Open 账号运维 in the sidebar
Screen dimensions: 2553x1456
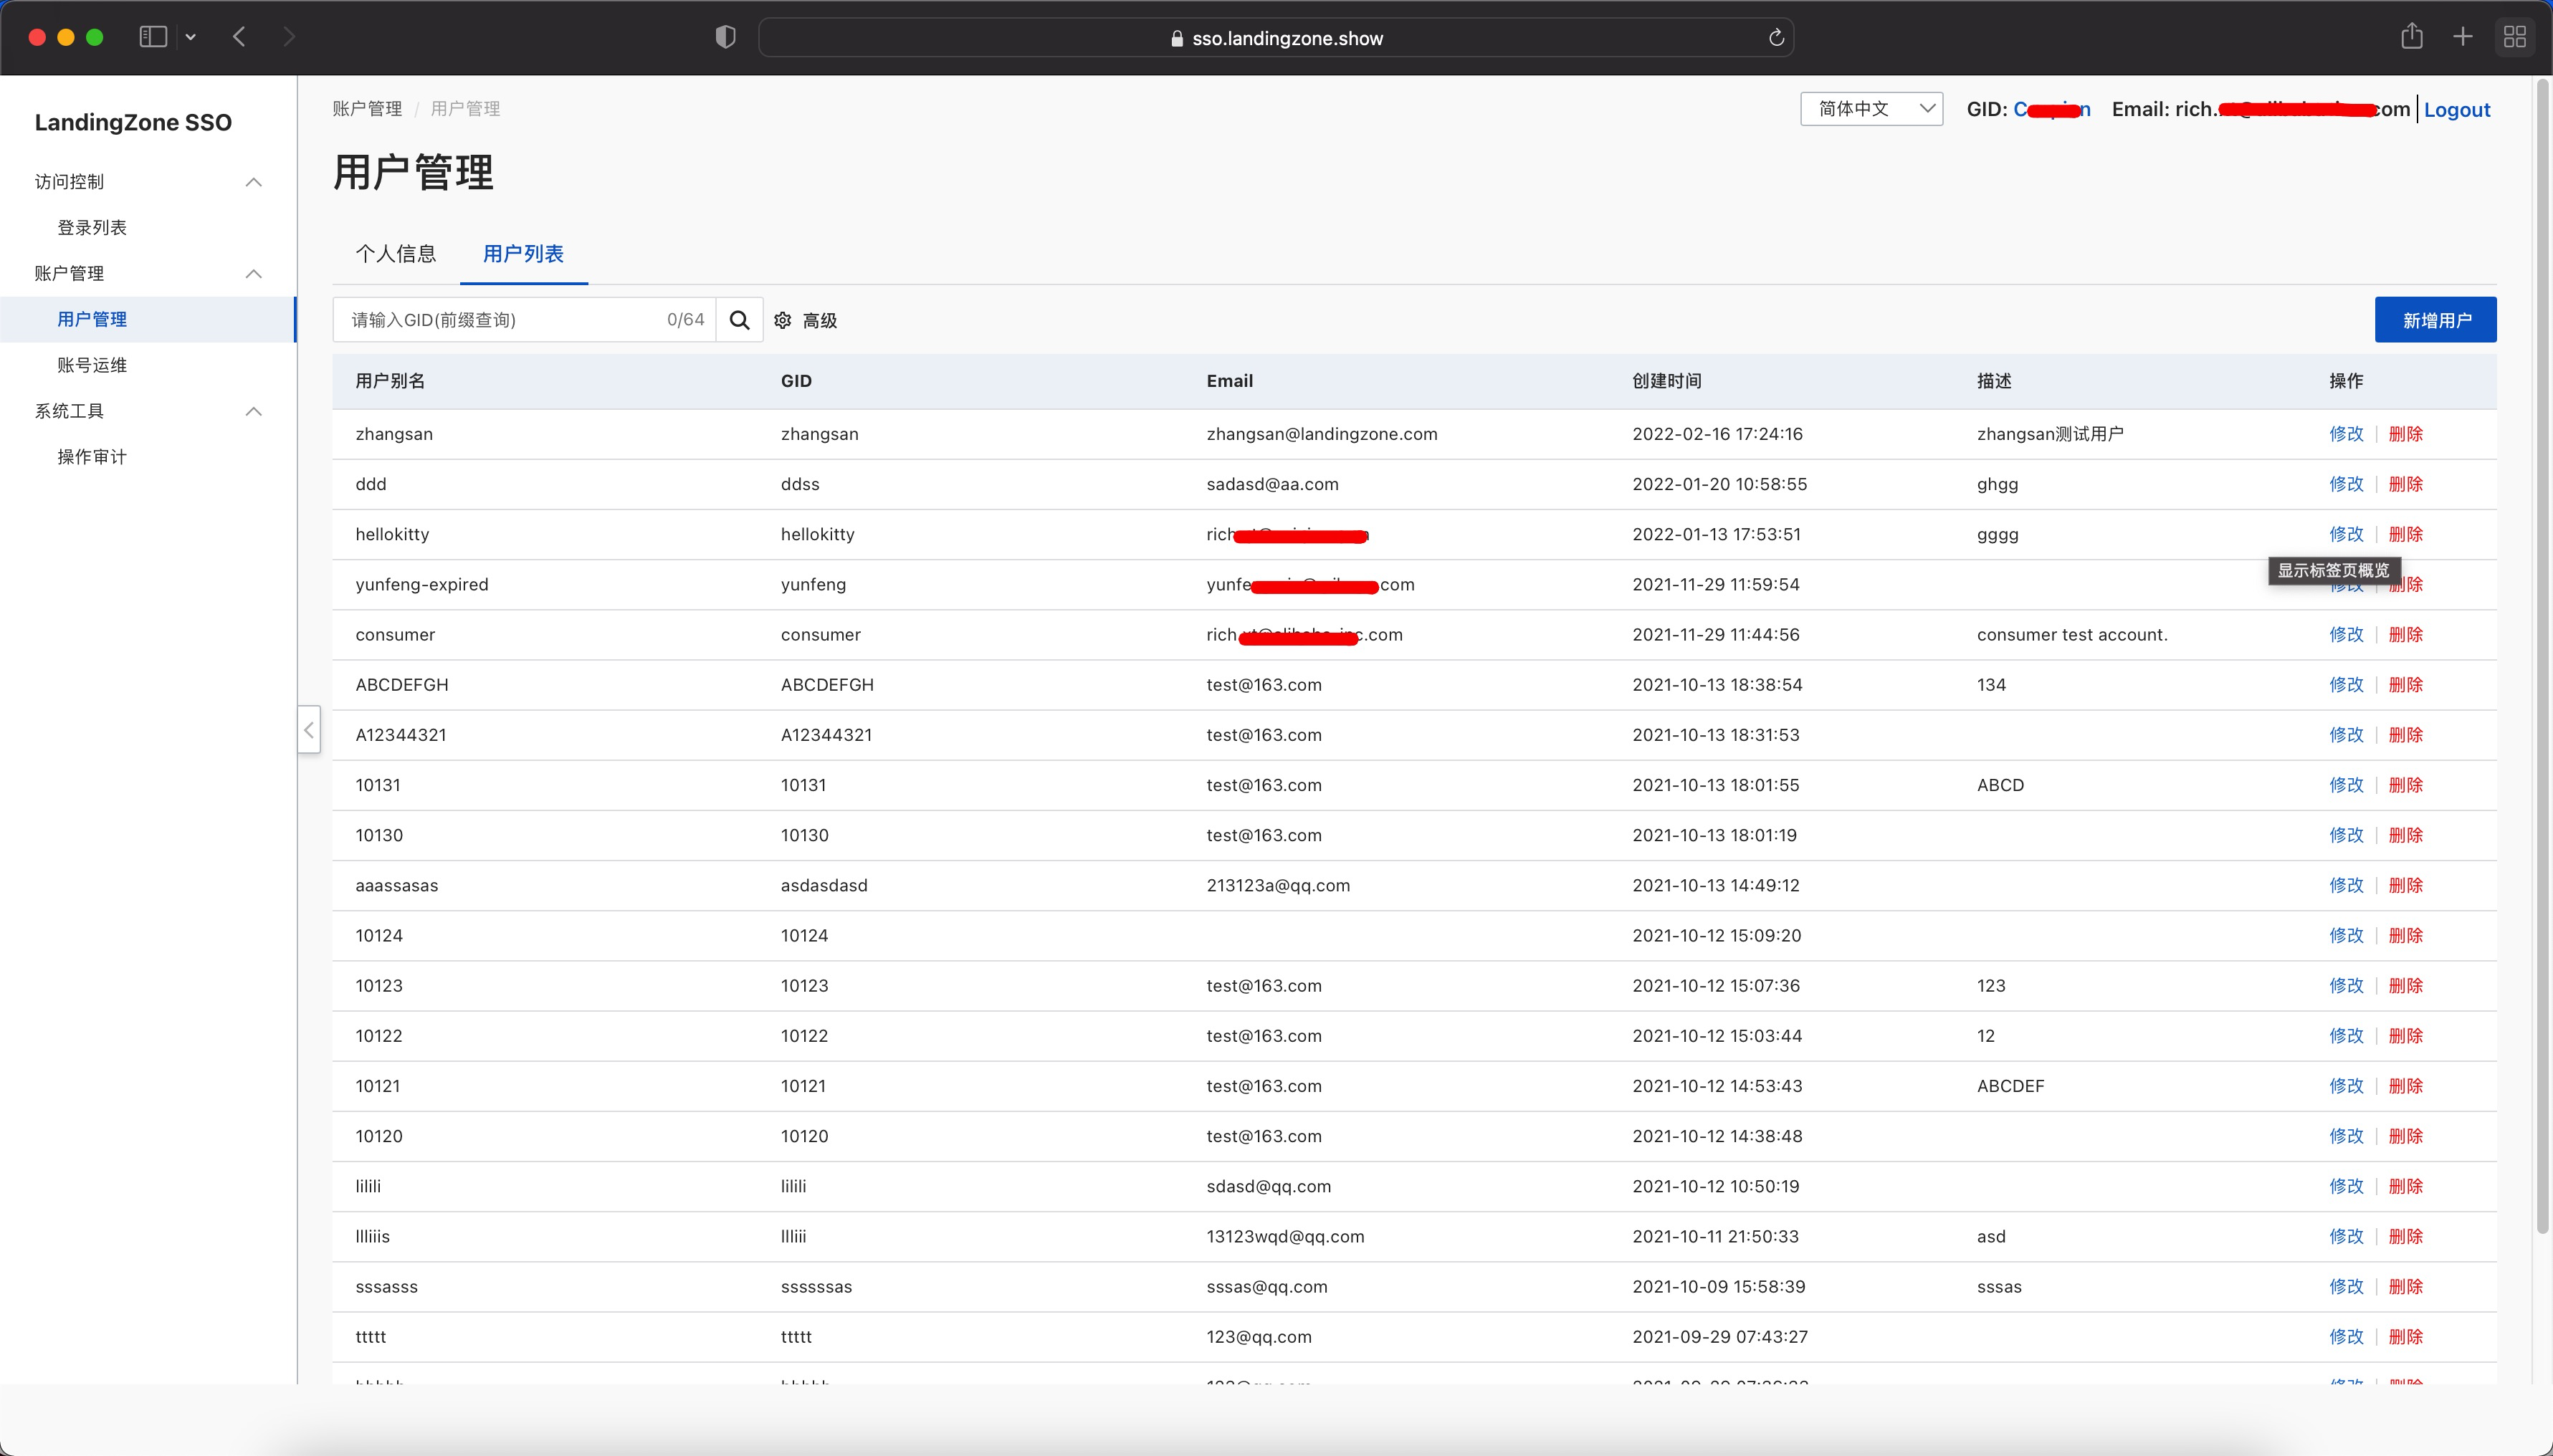click(92, 365)
